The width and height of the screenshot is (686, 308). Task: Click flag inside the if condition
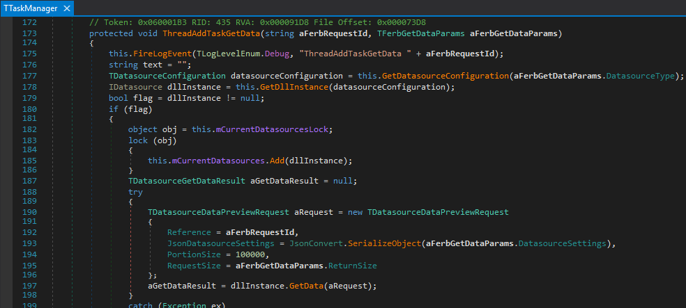coord(138,109)
